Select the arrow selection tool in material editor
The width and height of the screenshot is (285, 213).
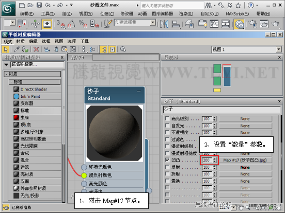pyautogui.click(x=6, y=49)
